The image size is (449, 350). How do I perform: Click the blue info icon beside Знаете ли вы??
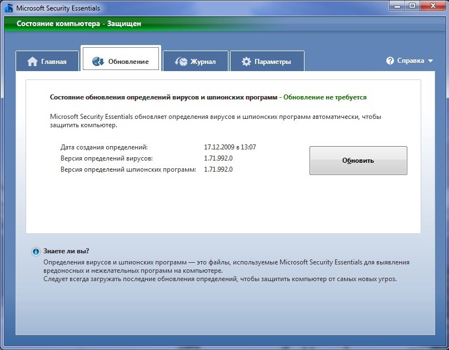click(x=36, y=252)
